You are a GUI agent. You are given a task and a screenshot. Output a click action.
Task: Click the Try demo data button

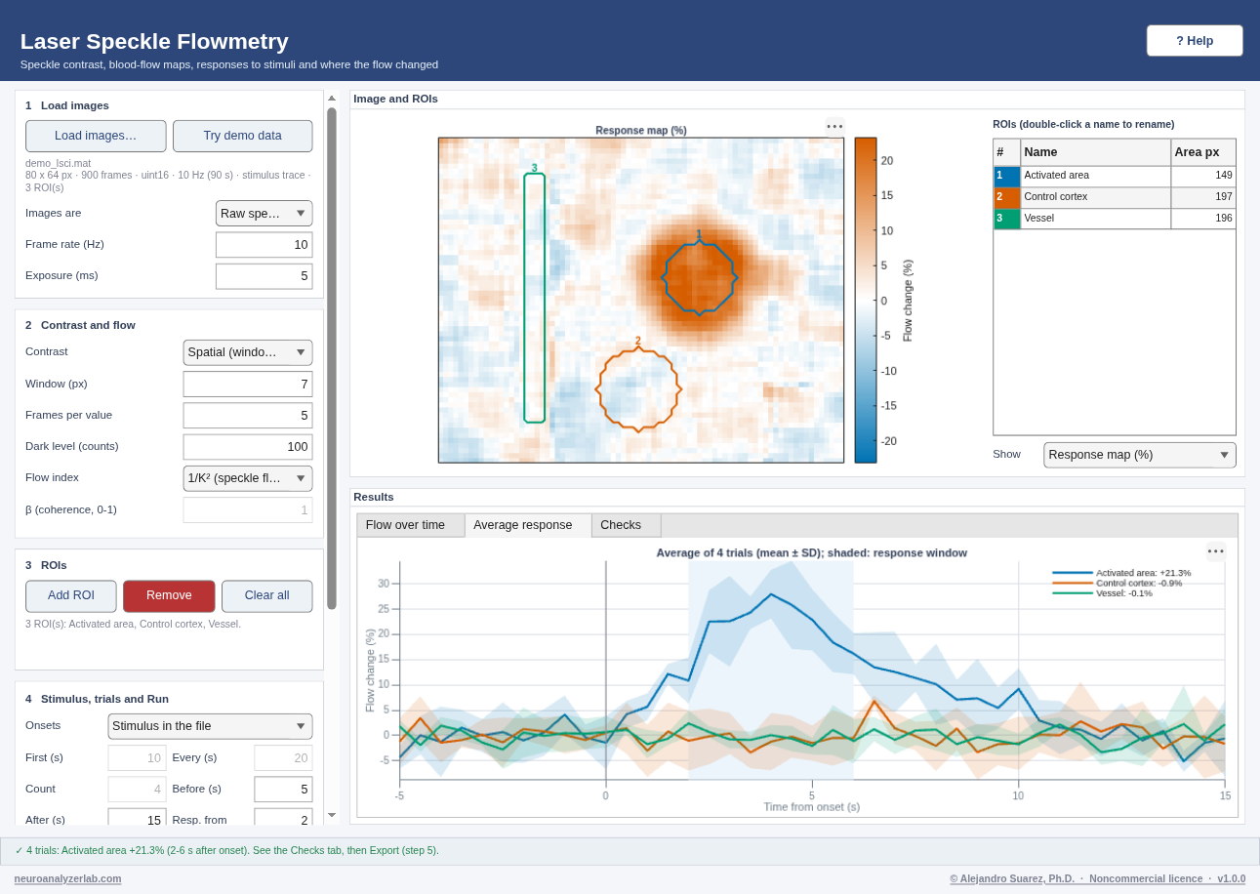243,136
